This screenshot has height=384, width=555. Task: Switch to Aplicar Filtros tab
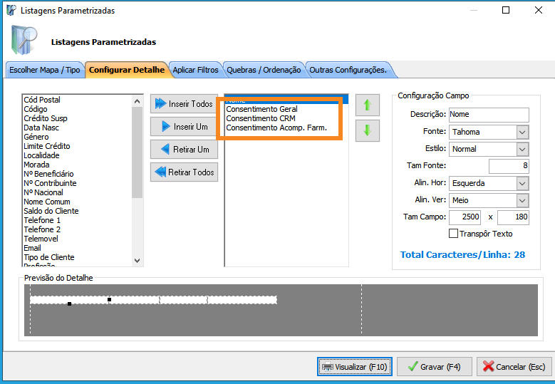tap(196, 70)
